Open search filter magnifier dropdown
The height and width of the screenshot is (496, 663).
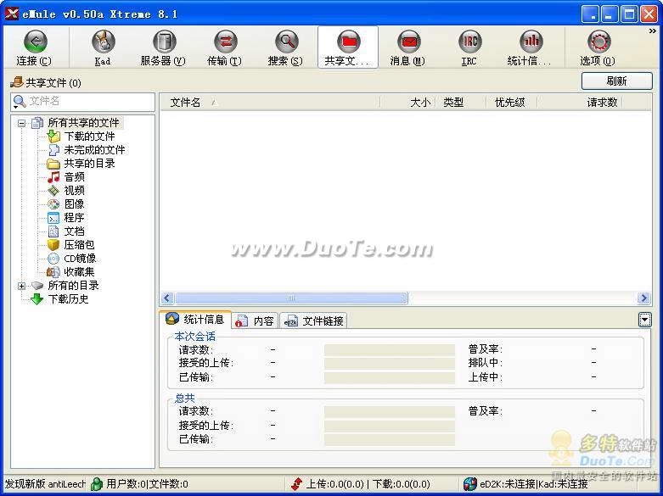click(x=20, y=102)
